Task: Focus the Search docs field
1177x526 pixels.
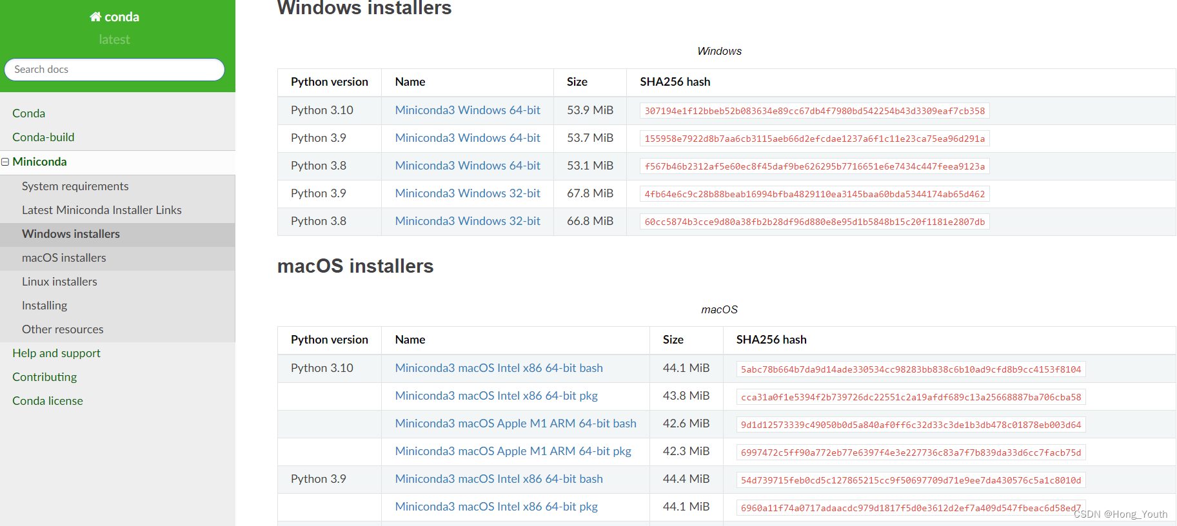Action: [115, 70]
